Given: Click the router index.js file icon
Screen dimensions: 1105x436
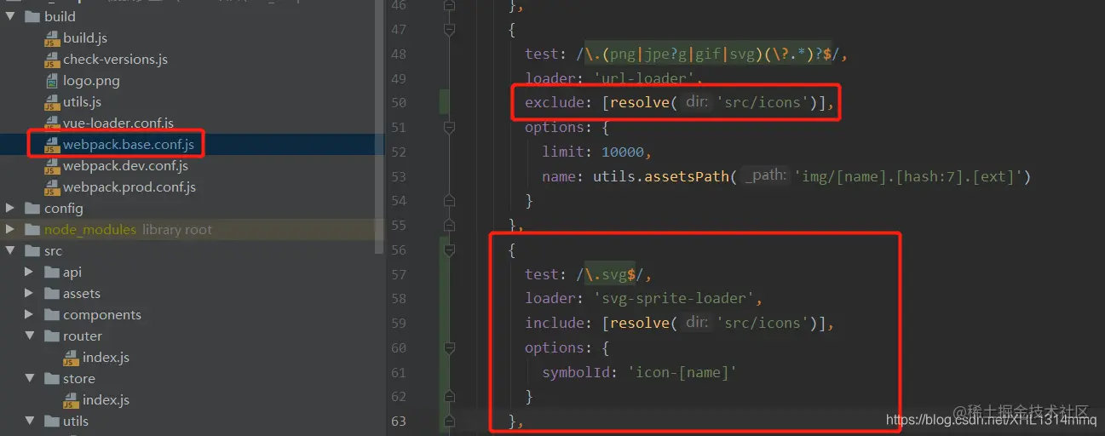Looking at the screenshot, I should (x=70, y=358).
